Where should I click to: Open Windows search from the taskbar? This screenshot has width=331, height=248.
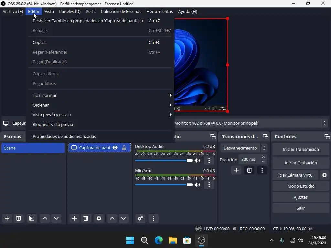(144, 240)
